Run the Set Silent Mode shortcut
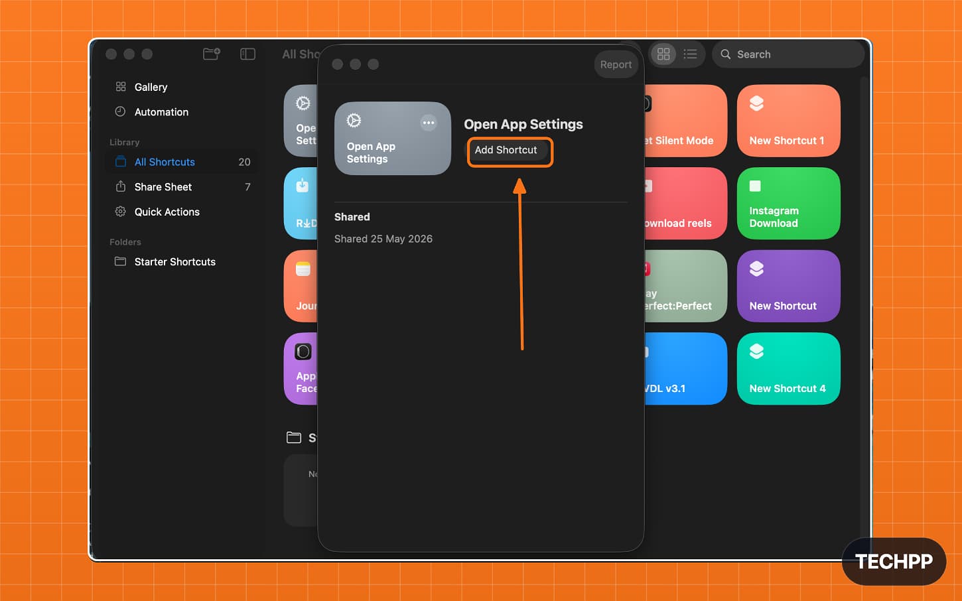The image size is (962, 601). 685,121
